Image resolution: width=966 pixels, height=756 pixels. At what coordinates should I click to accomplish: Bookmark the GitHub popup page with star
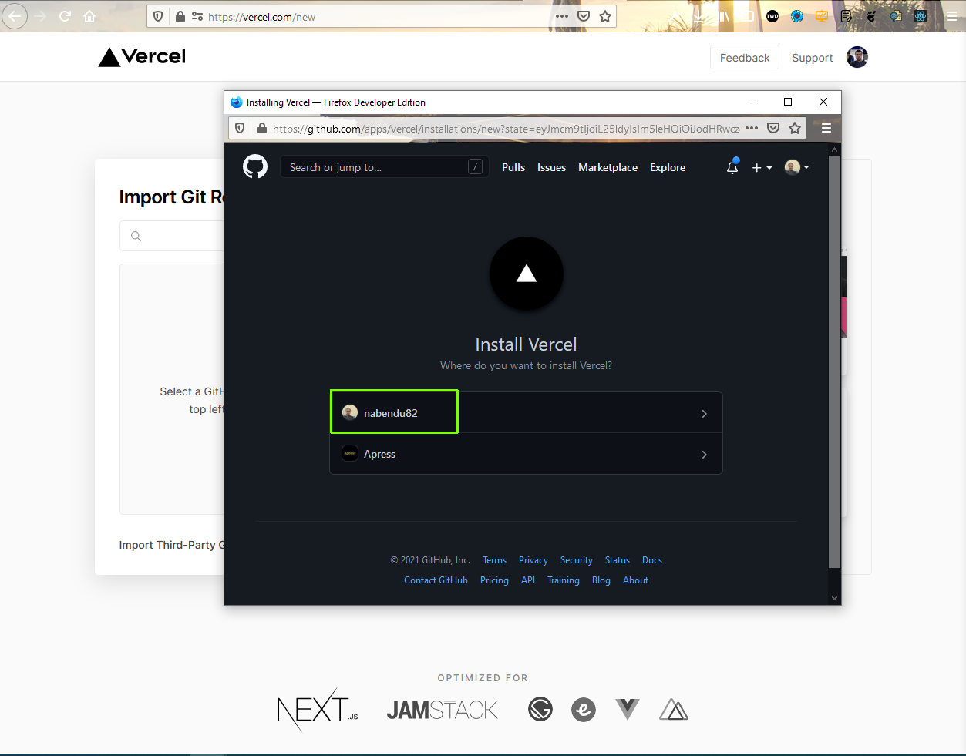click(795, 128)
